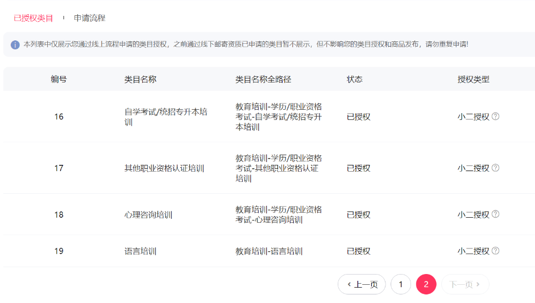Image resolution: width=535 pixels, height=303 pixels.
Task: Click the 编号 column header
Action: tap(59, 80)
